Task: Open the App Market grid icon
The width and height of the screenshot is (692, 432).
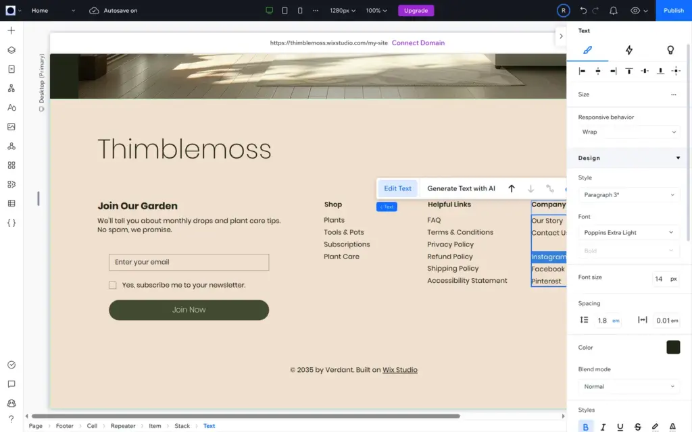Action: click(11, 165)
